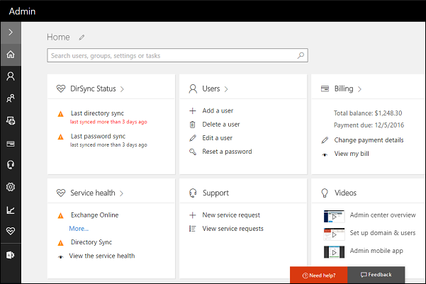Expand the Billing card chevron

tap(360, 89)
